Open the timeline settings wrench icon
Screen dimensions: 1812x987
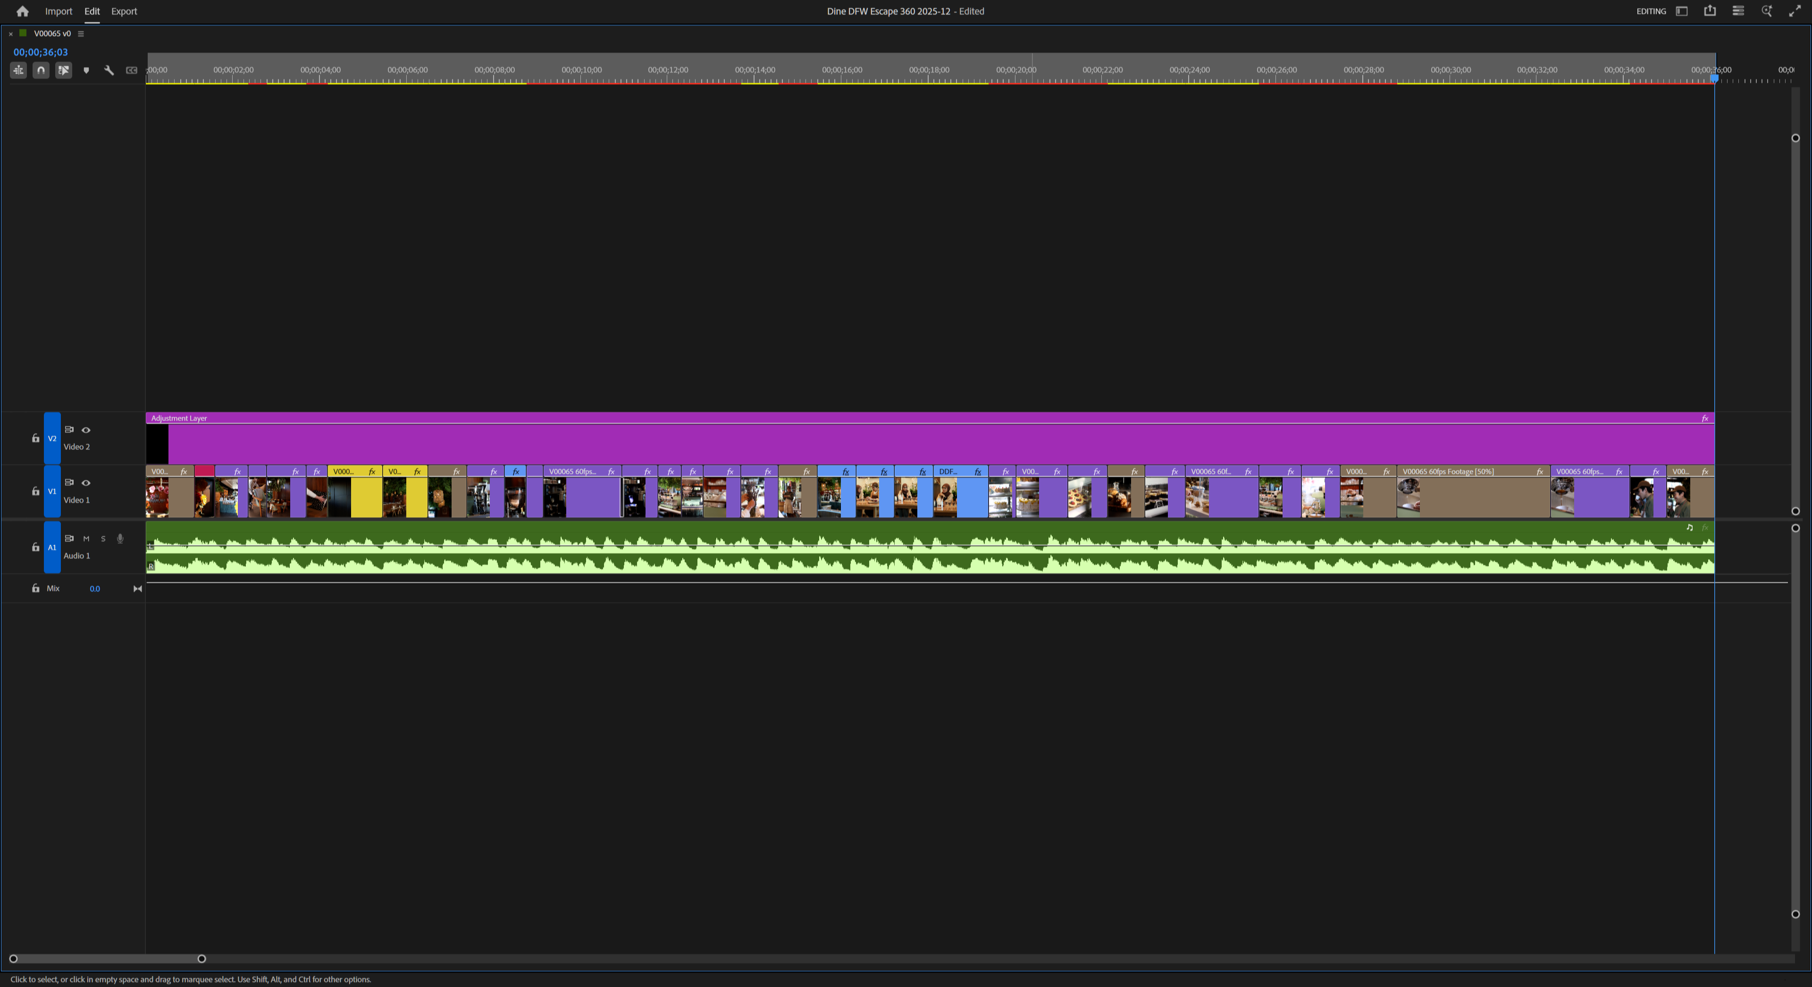[x=109, y=70]
